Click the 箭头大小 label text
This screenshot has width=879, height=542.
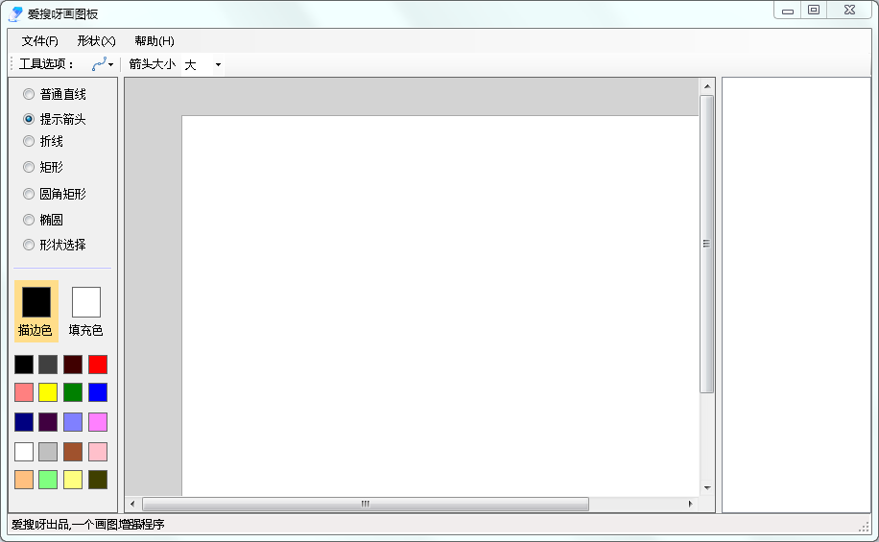(x=152, y=64)
